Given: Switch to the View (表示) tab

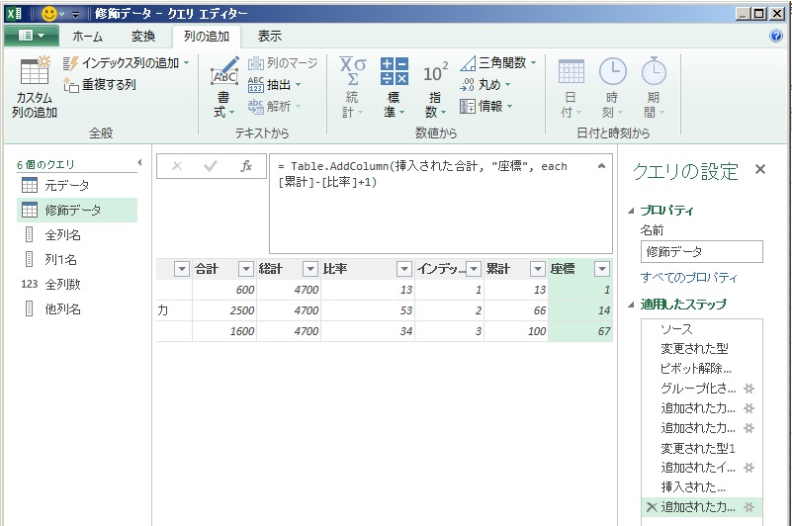Looking at the screenshot, I should pos(269,37).
